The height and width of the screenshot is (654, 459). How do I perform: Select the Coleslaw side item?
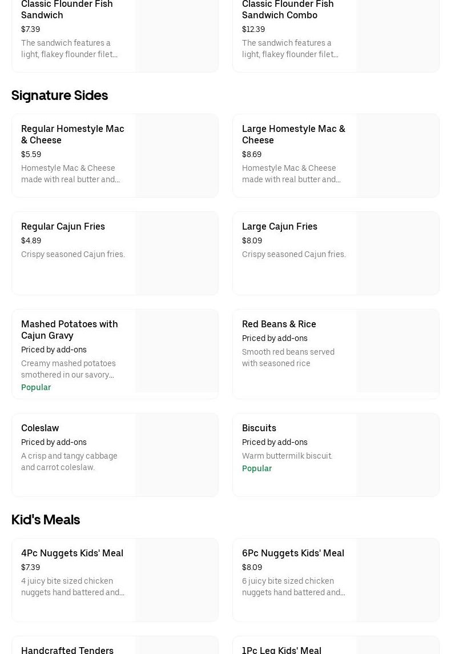coord(40,428)
